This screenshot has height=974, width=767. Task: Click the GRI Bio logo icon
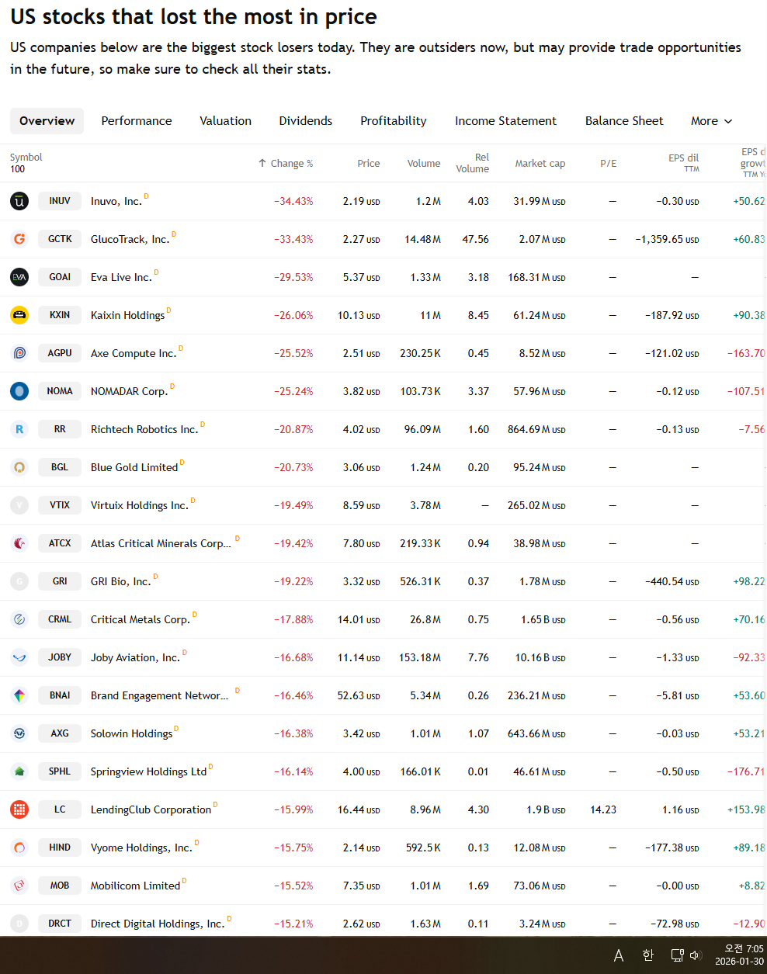point(19,581)
